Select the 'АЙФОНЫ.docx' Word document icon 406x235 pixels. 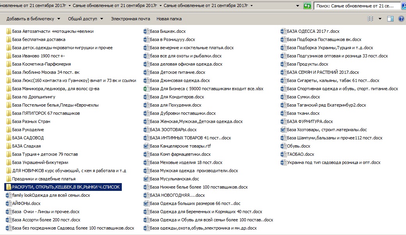point(9,203)
